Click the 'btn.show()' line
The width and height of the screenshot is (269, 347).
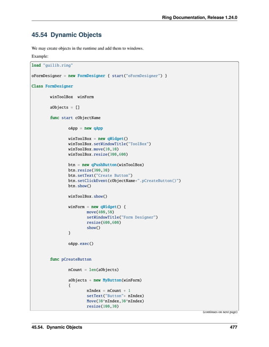click(x=80, y=186)
